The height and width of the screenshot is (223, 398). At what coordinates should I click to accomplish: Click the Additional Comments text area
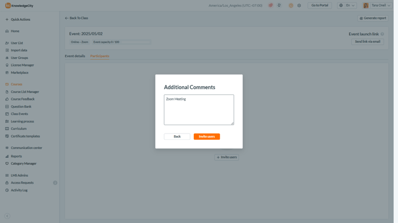199,110
